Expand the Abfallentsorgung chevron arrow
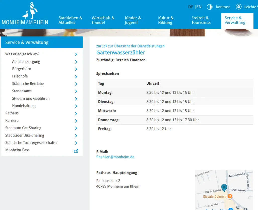Screen dimensions: 258x210 click(x=76, y=62)
